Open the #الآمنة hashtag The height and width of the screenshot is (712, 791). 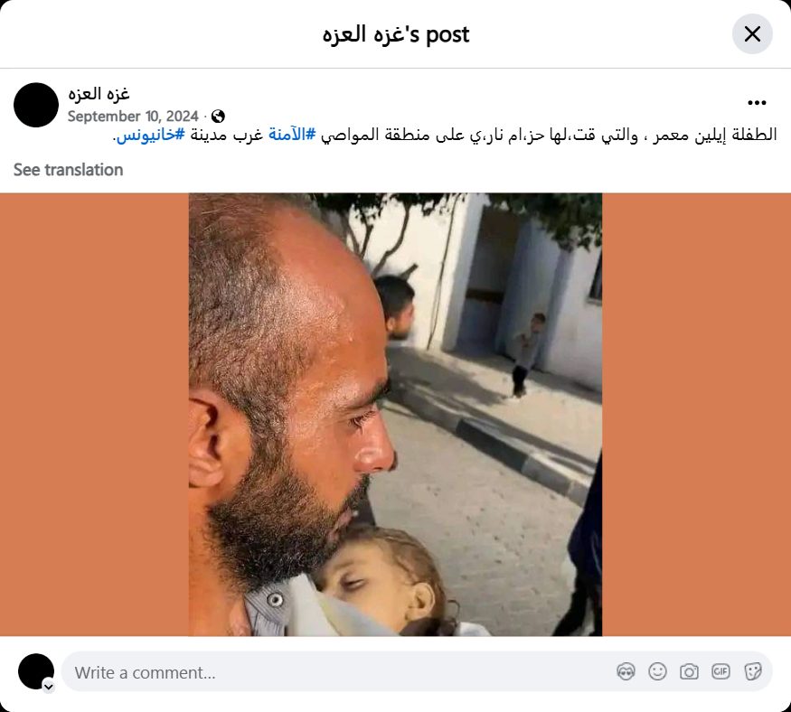pos(292,134)
